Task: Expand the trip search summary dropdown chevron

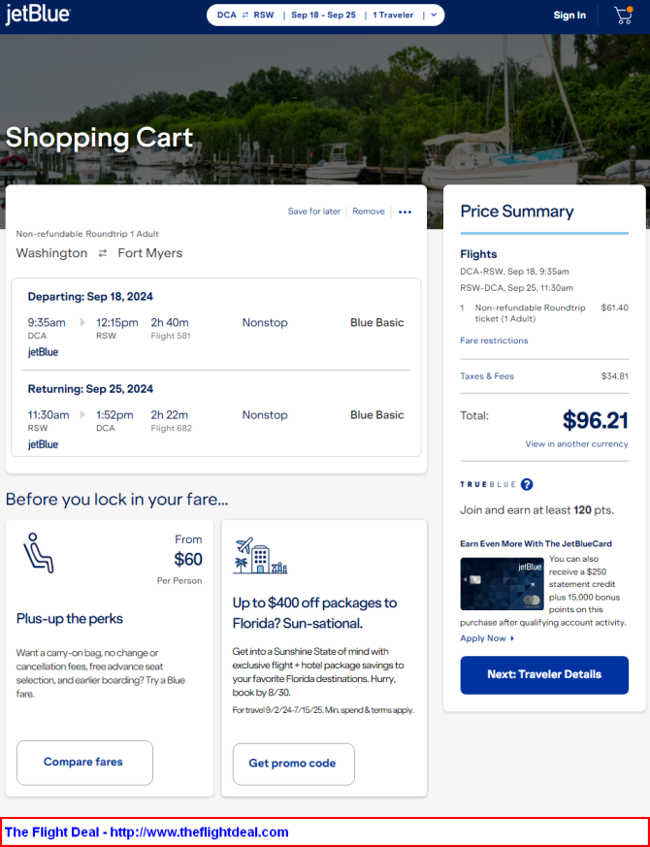Action: point(434,16)
